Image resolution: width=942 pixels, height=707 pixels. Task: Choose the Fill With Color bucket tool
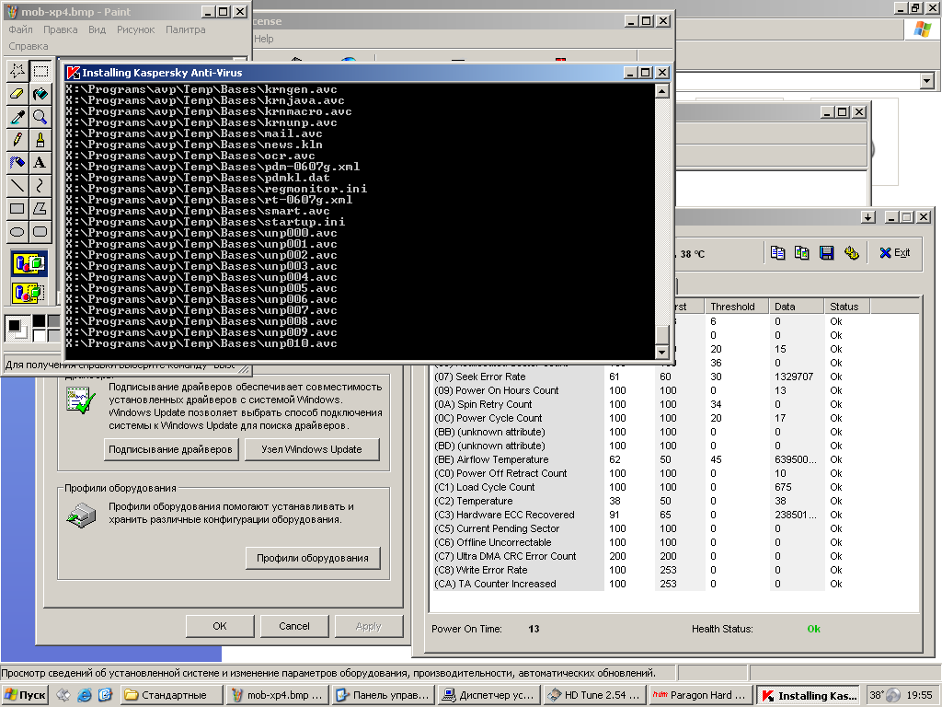point(40,94)
